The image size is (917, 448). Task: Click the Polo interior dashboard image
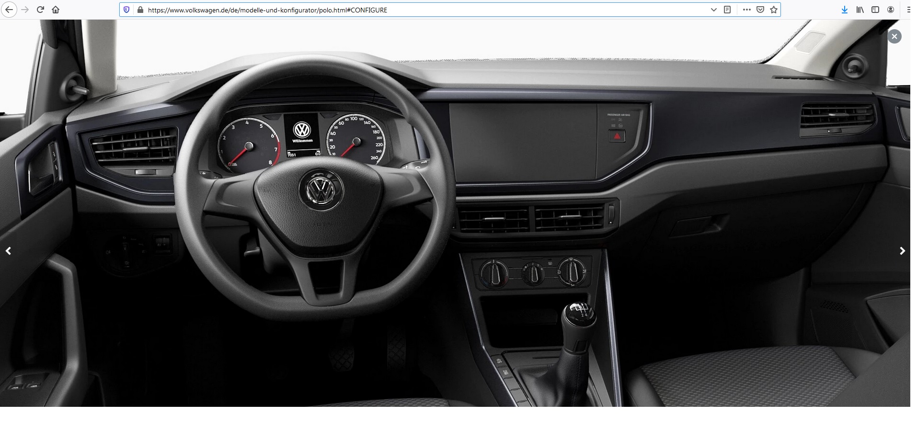(x=455, y=213)
